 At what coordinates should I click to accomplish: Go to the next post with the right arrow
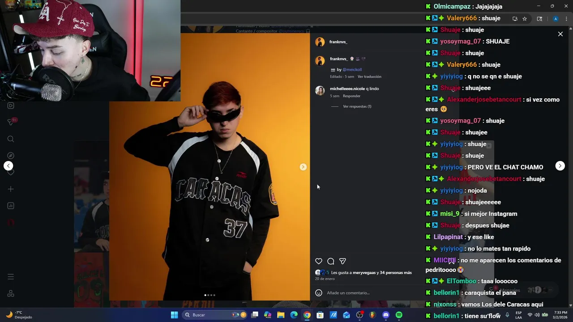point(560,166)
